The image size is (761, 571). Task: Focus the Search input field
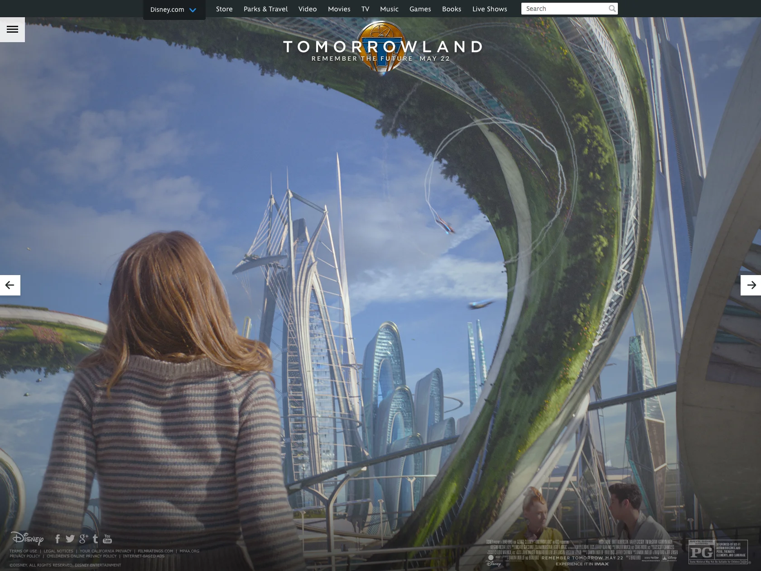tap(564, 9)
